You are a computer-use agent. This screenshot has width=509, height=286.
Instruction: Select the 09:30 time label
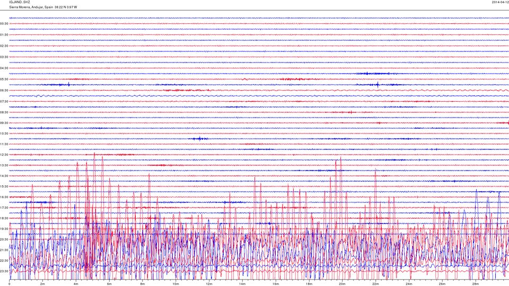click(x=4, y=123)
